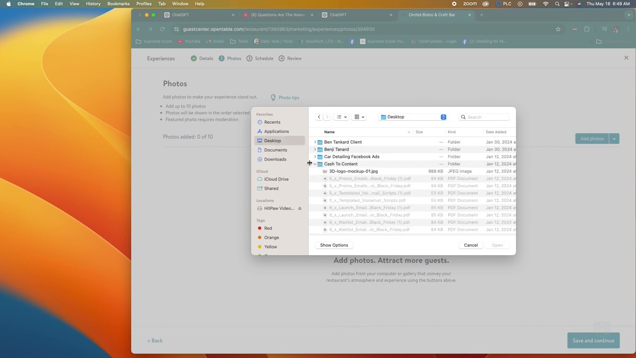Open the Apple menu
The image size is (636, 358).
tap(8, 3)
